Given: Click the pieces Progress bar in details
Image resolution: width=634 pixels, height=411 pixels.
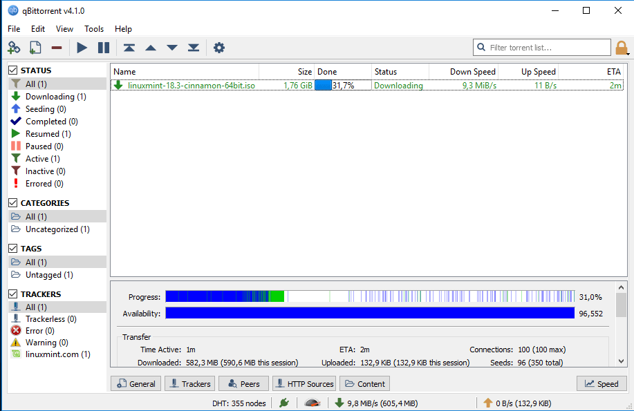Looking at the screenshot, I should [370, 296].
